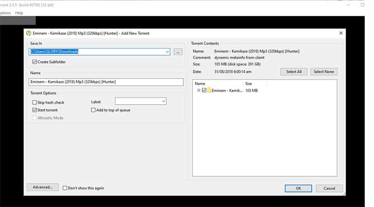Click the uTorrent icon in dialog title
This screenshot has height=207, width=374.
tap(29, 33)
